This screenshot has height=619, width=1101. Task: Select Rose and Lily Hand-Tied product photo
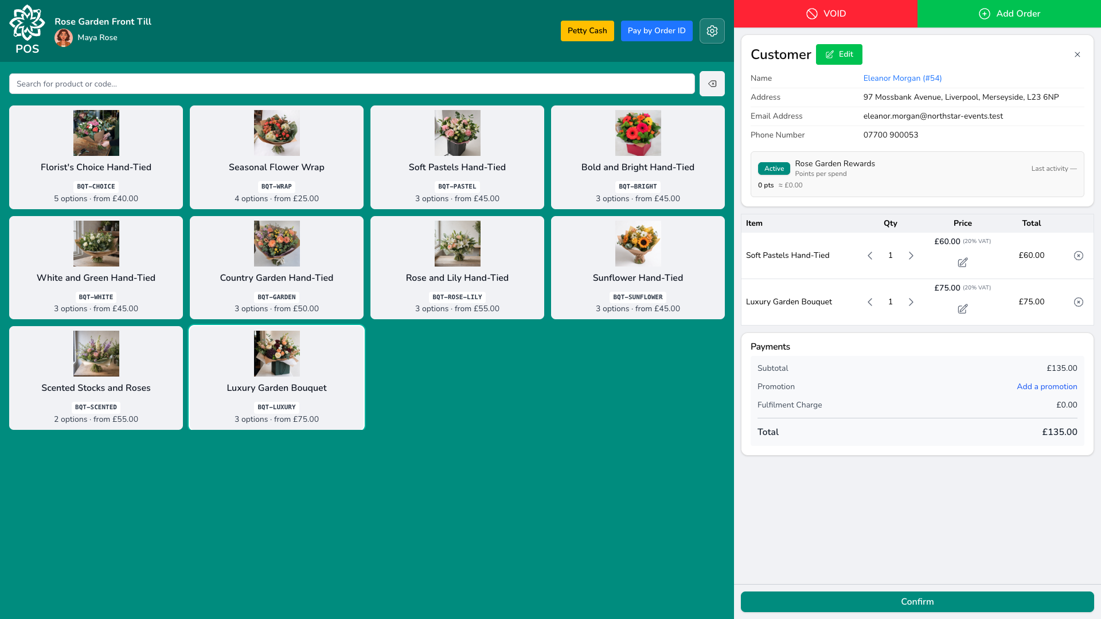pyautogui.click(x=458, y=244)
